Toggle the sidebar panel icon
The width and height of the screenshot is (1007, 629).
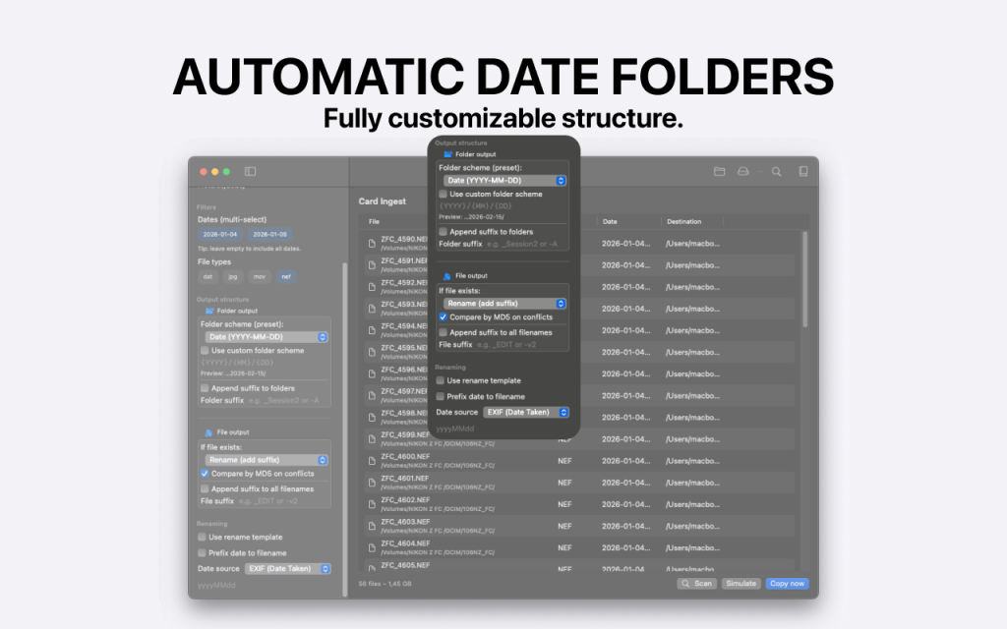pos(250,171)
